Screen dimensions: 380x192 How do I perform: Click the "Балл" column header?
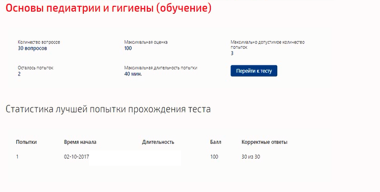click(216, 142)
